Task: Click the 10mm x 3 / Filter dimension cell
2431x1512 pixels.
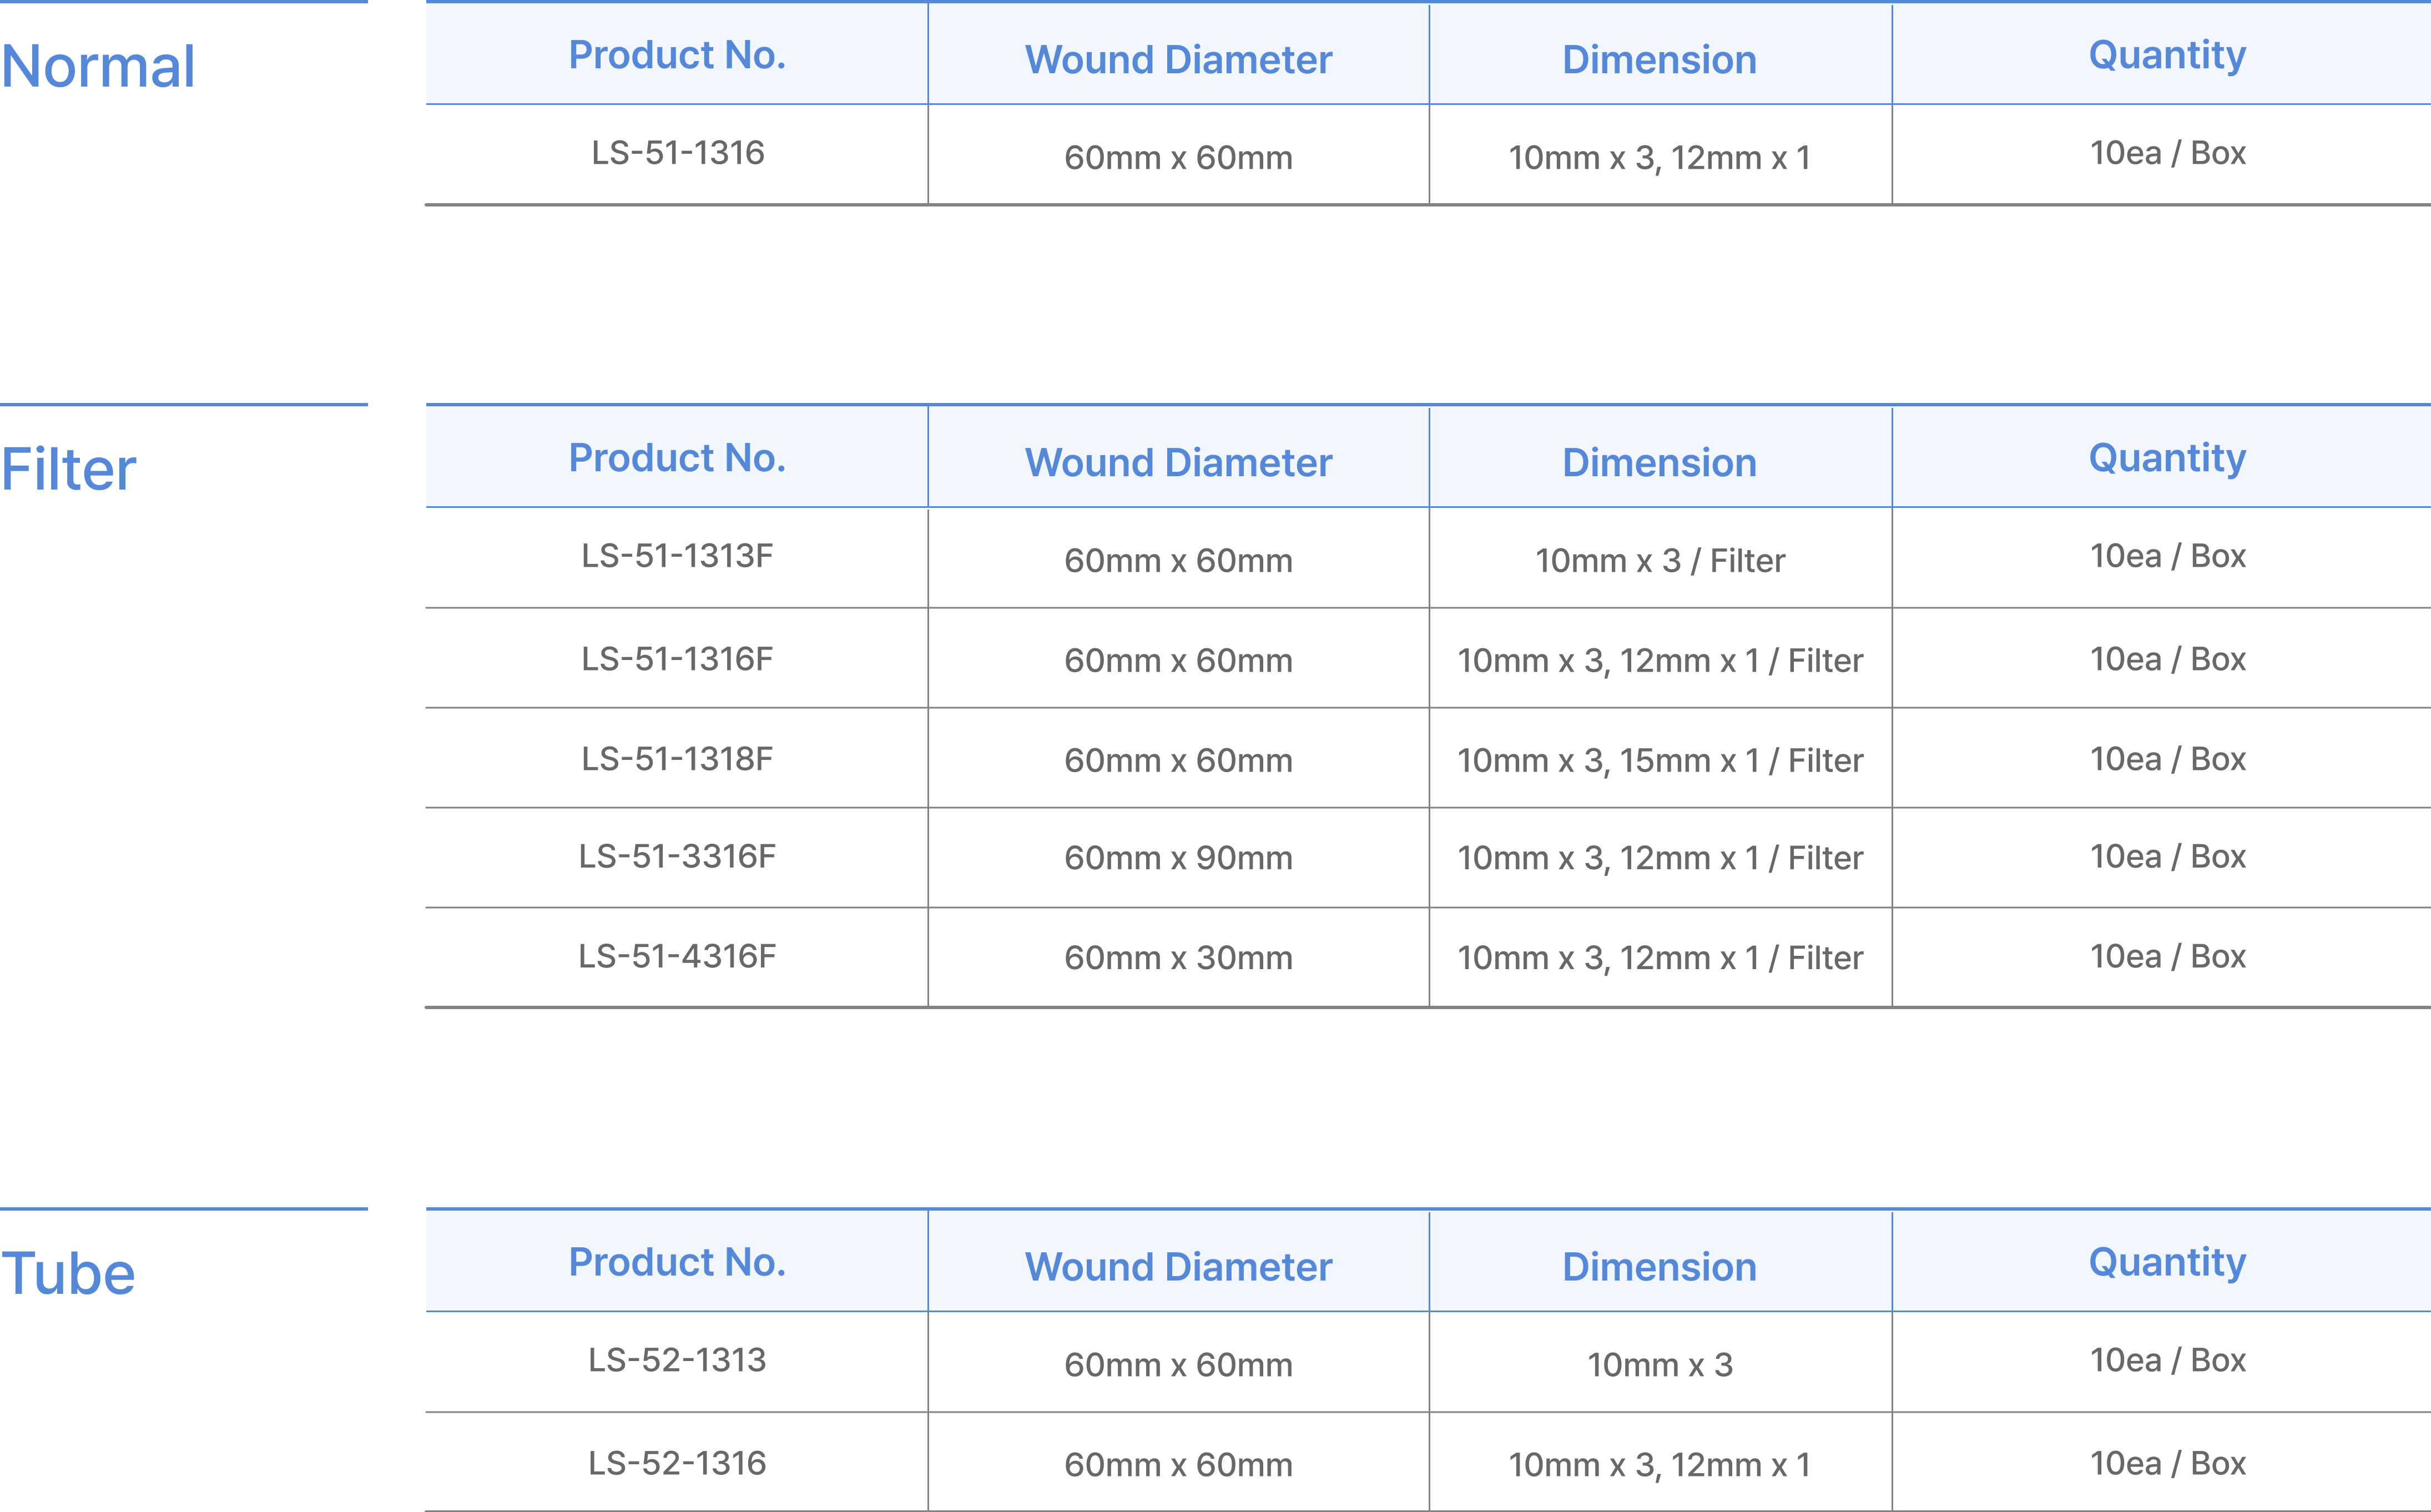Action: 1659,561
